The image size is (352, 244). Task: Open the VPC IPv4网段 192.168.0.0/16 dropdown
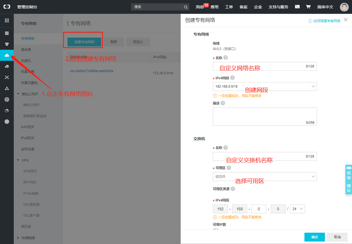coord(265,87)
